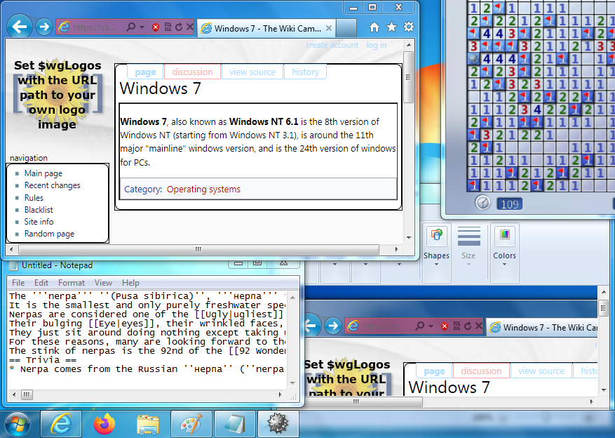Switch to the discussion tab in the top wiki page
The height and width of the screenshot is (438, 615).
pyautogui.click(x=192, y=72)
